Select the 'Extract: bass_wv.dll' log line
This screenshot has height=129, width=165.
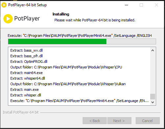pos(26,50)
